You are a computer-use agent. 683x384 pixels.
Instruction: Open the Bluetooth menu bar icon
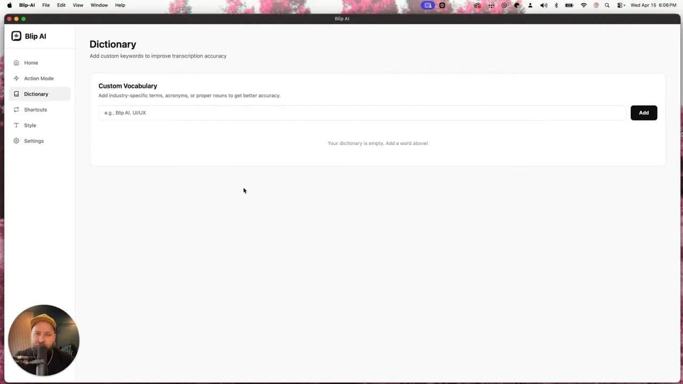click(556, 5)
